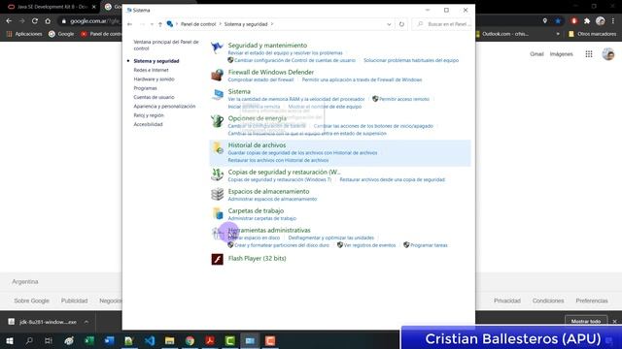The image size is (622, 349).
Task: Open Task View on the taskbar
Action: pos(49,340)
